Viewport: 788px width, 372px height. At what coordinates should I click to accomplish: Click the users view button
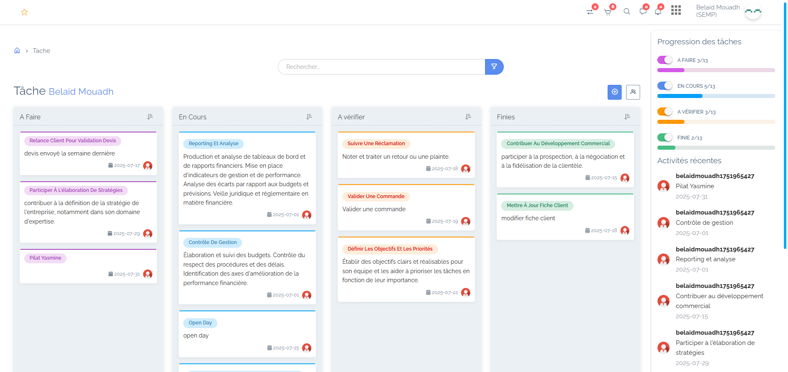pos(633,92)
